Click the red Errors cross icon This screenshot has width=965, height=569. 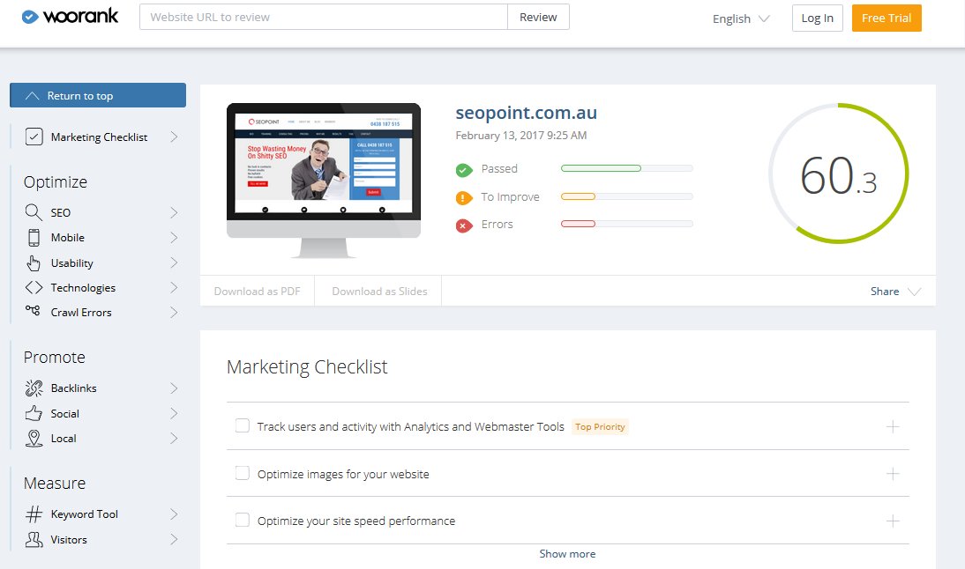point(464,225)
